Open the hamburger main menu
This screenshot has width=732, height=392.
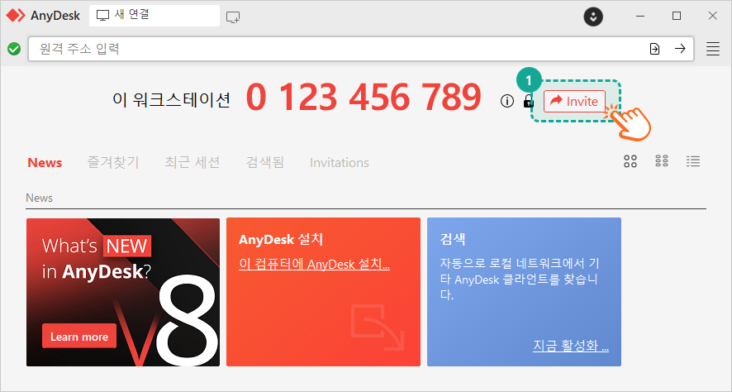click(713, 49)
